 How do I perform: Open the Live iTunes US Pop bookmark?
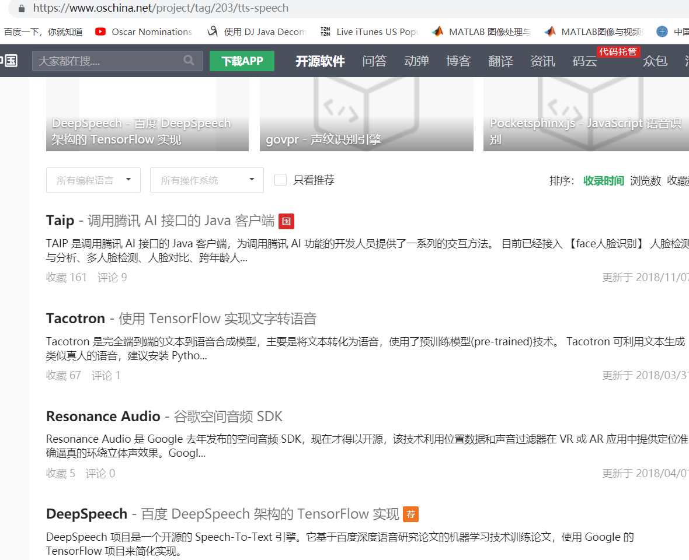(370, 32)
